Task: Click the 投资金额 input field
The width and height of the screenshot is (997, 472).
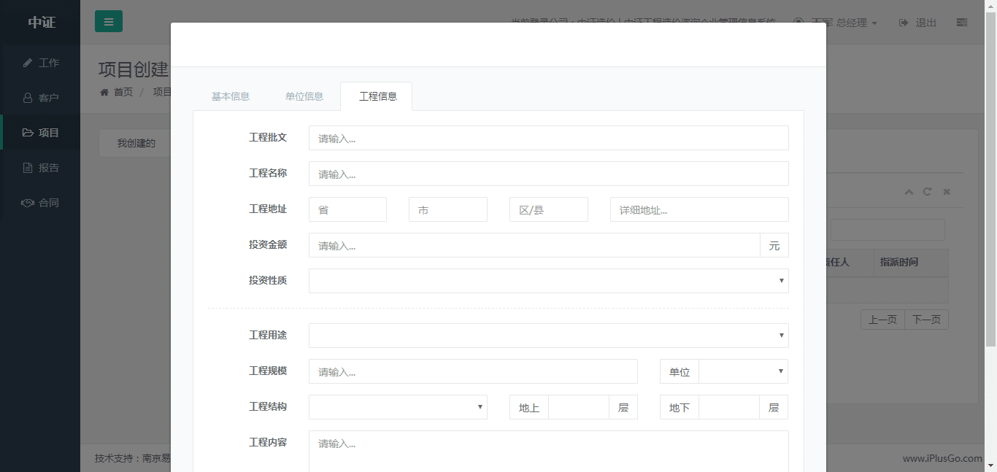Action: (534, 245)
